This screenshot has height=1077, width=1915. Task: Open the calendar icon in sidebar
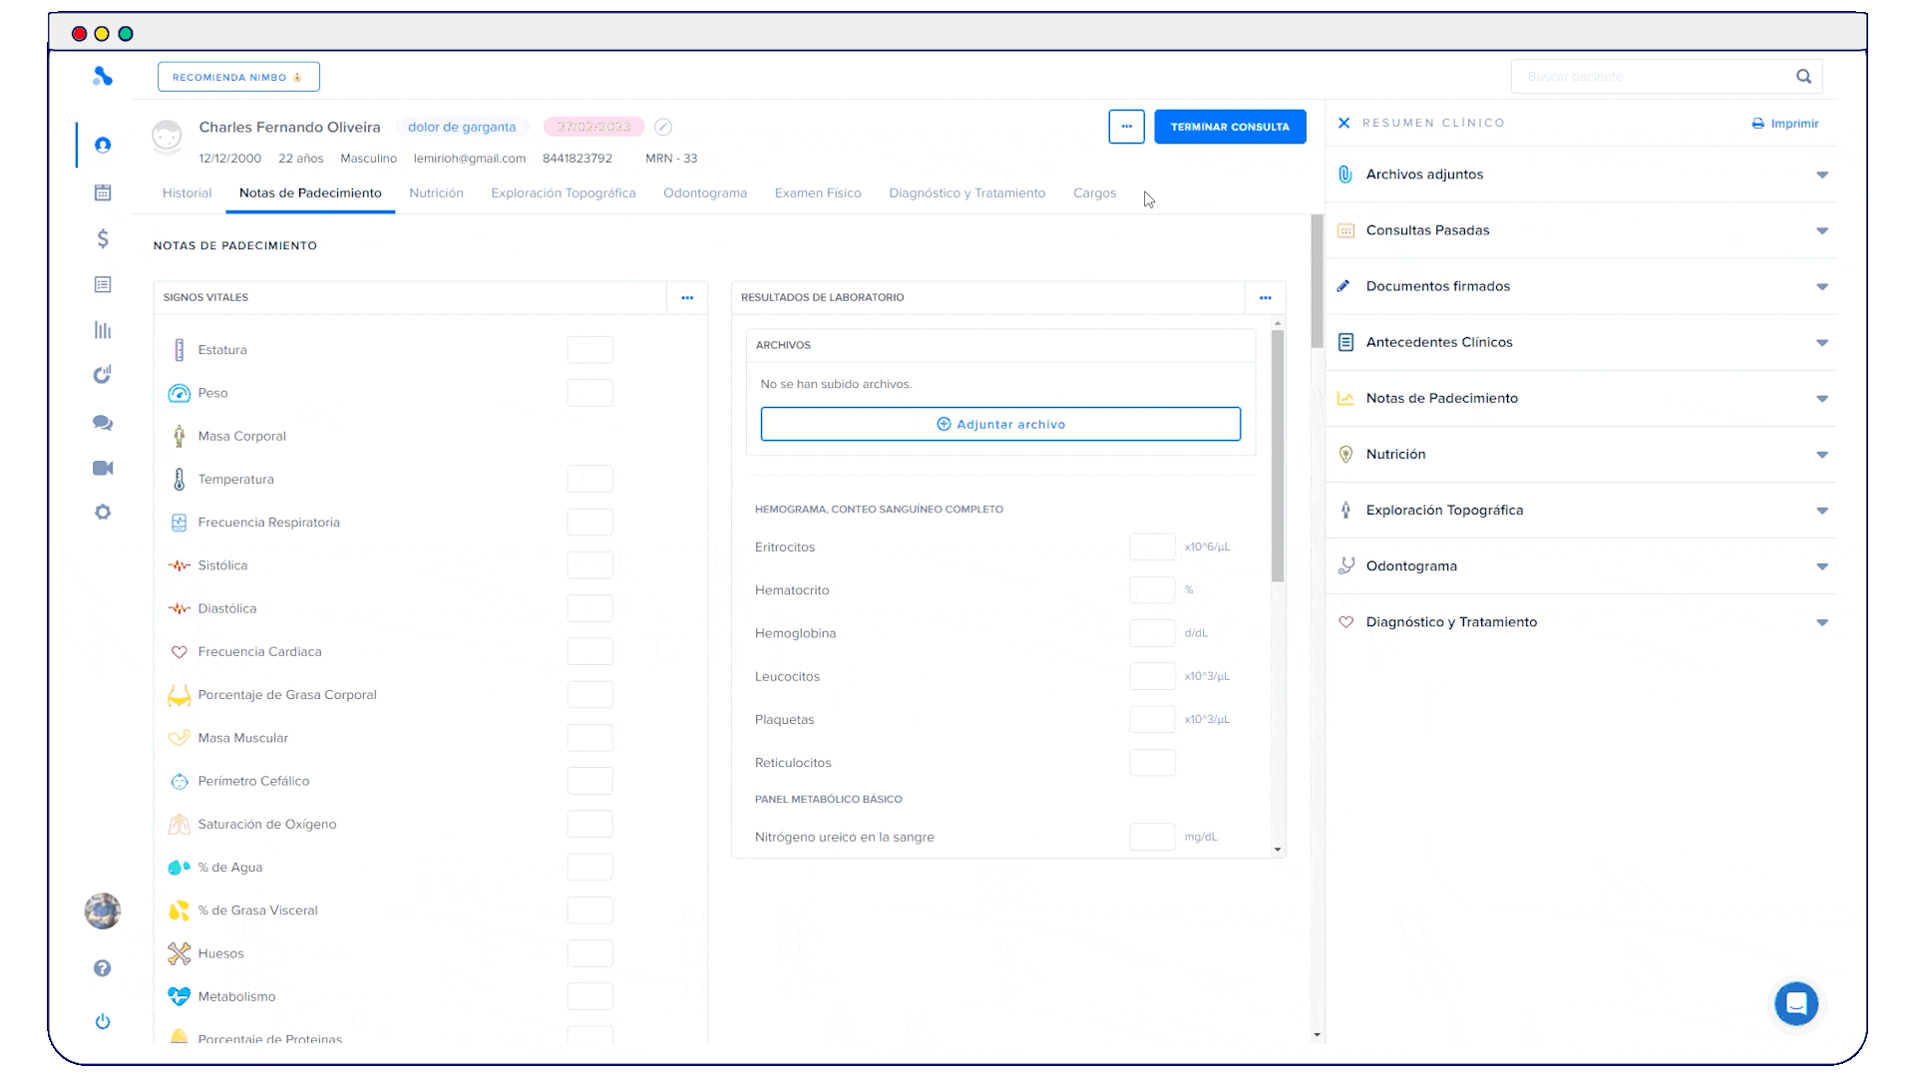point(103,192)
